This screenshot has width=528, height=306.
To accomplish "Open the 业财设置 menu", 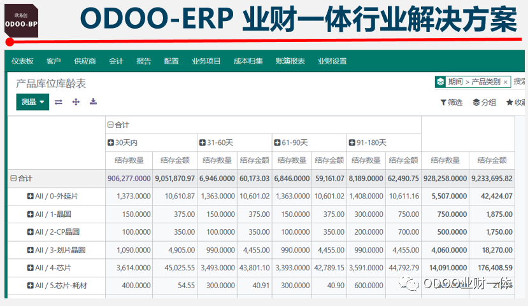I will point(332,61).
